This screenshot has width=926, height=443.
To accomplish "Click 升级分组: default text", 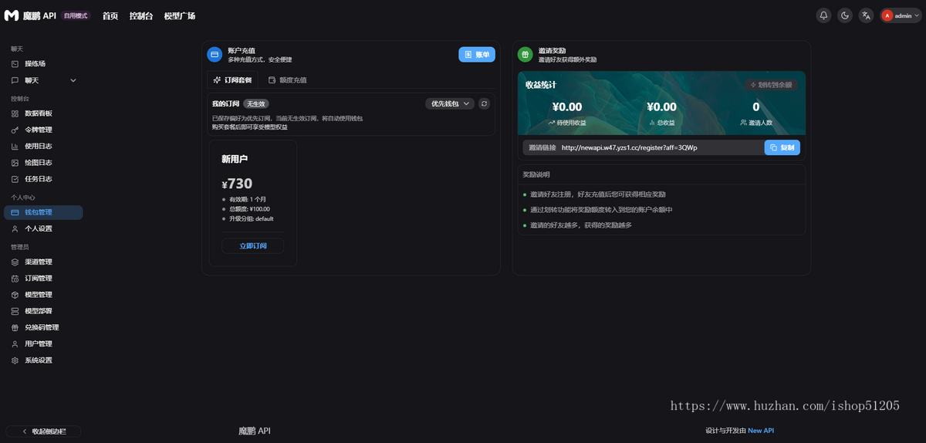I will 252,218.
